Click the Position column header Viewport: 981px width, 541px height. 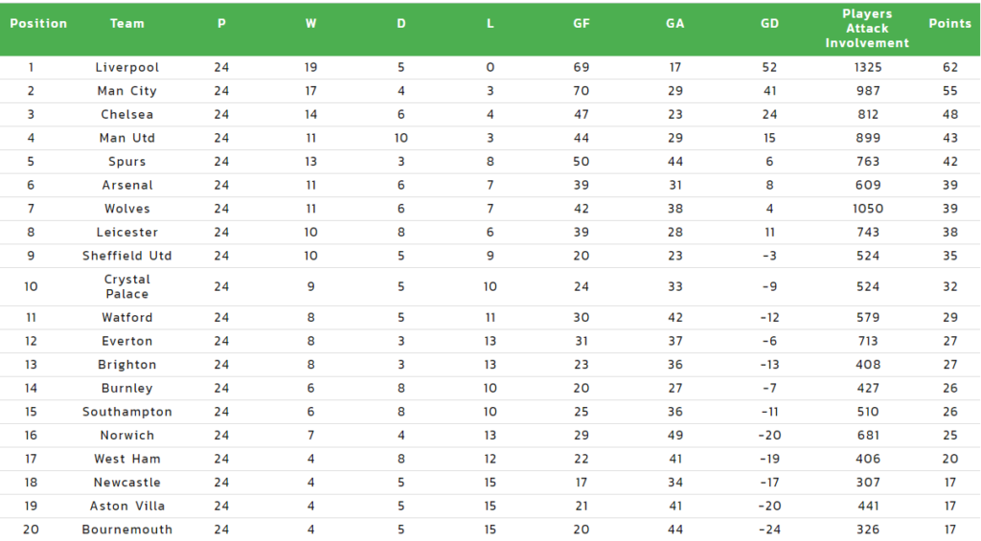[38, 24]
